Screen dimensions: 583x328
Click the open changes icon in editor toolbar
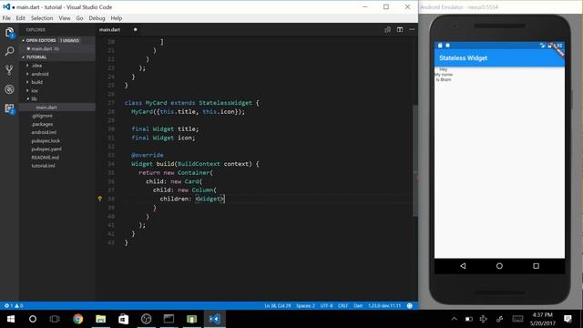point(387,30)
